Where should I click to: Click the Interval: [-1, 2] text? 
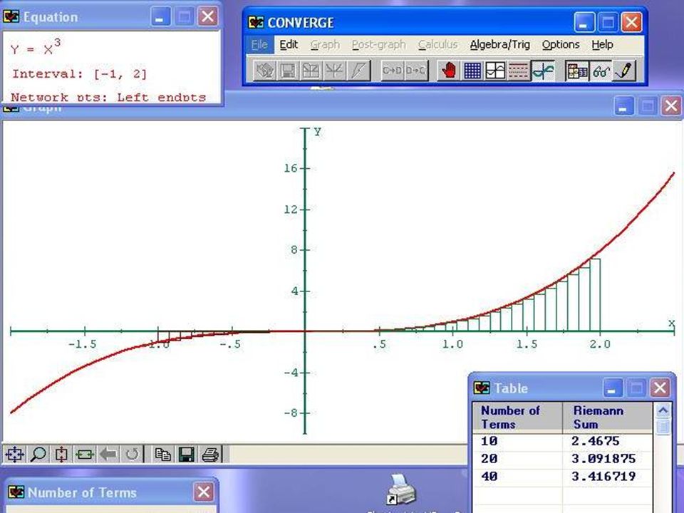[x=79, y=73]
